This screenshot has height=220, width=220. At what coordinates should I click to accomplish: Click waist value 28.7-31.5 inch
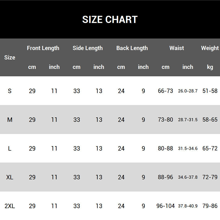pos(188,120)
